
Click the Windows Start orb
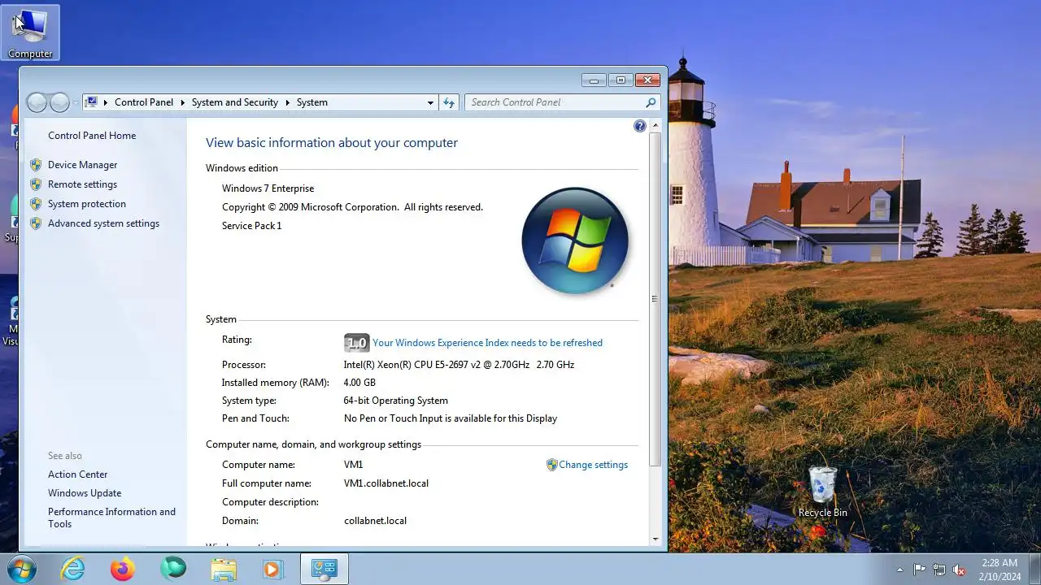[21, 569]
